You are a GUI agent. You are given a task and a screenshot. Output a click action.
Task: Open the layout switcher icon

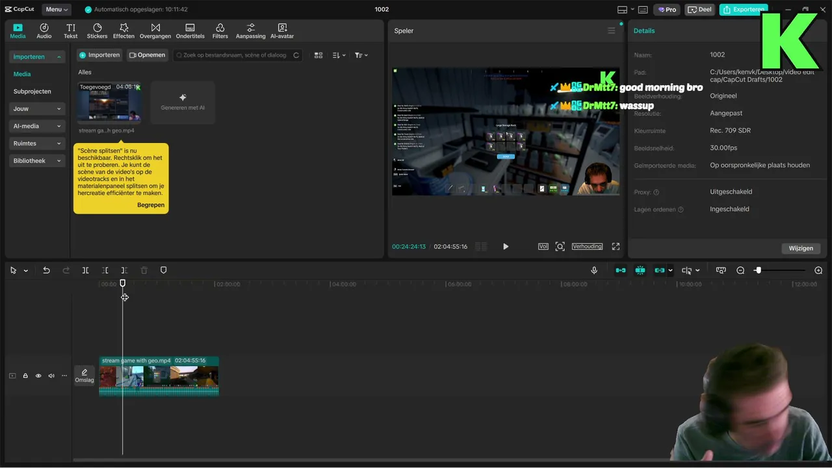622,9
